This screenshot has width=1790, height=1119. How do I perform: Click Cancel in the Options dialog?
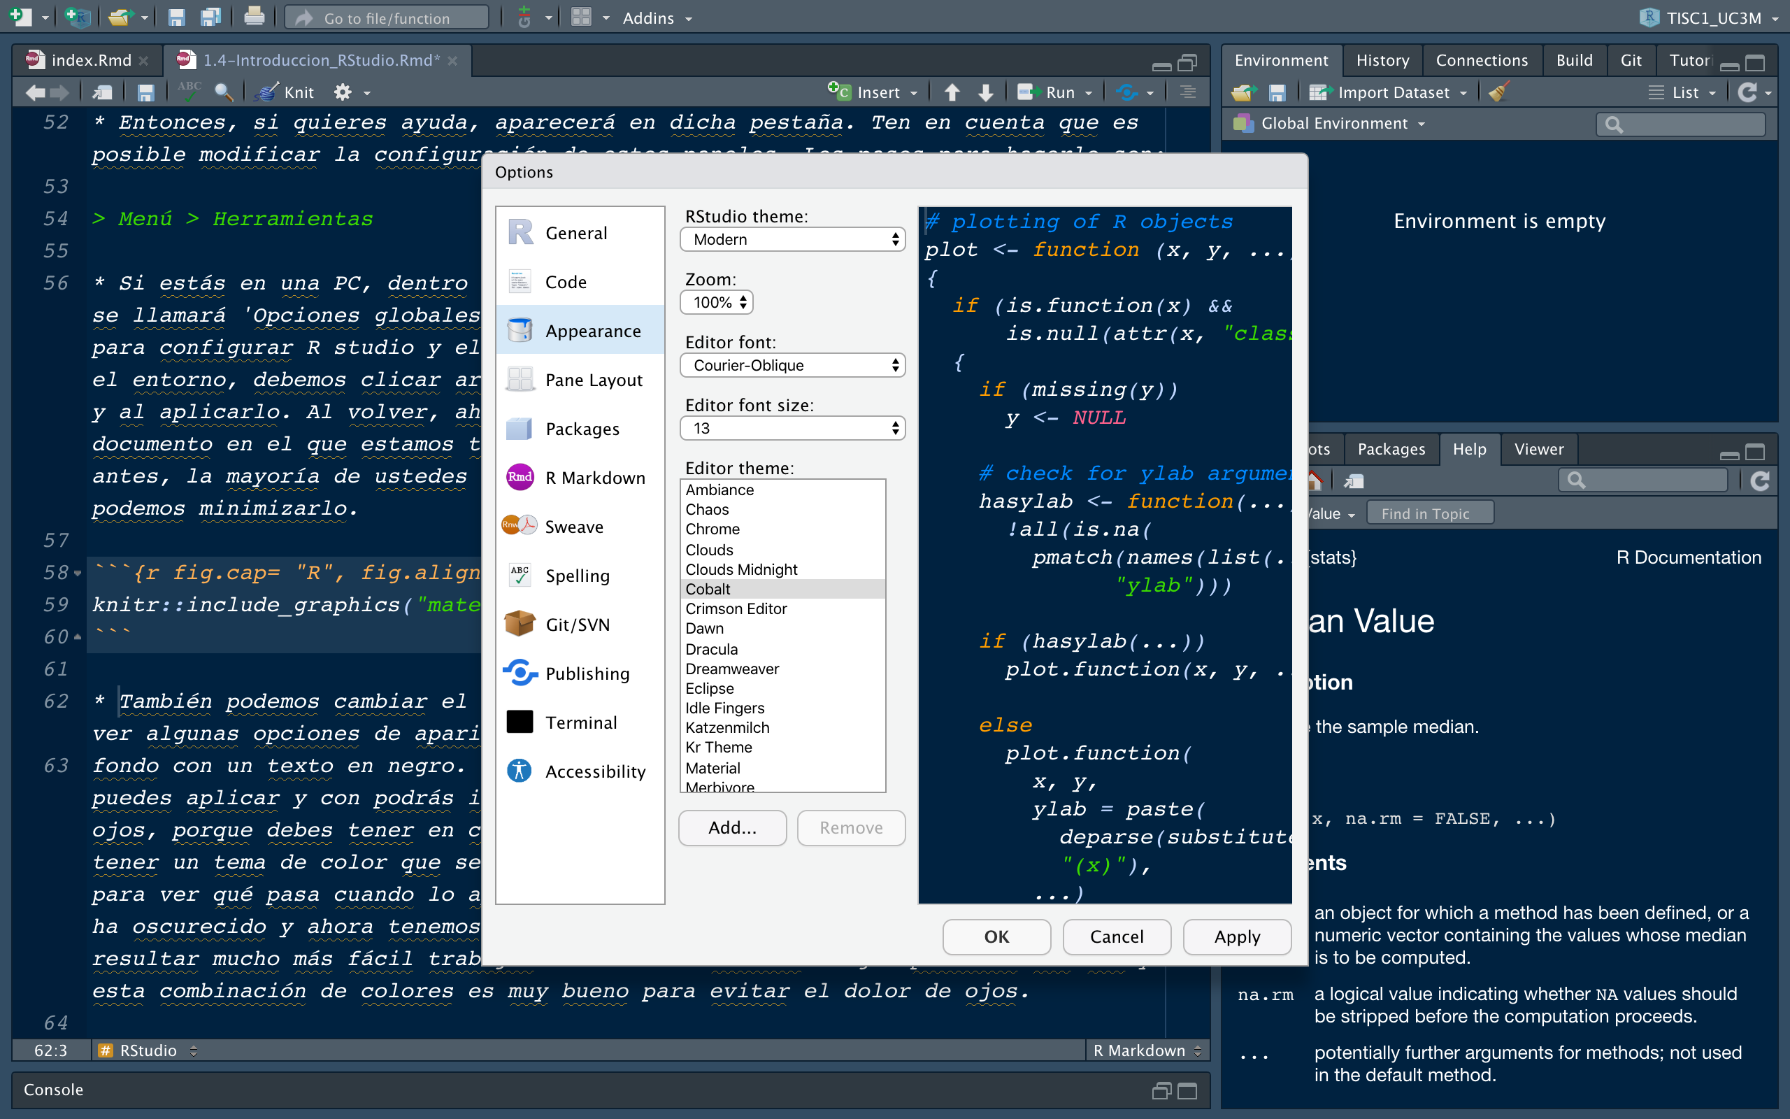pos(1116,936)
